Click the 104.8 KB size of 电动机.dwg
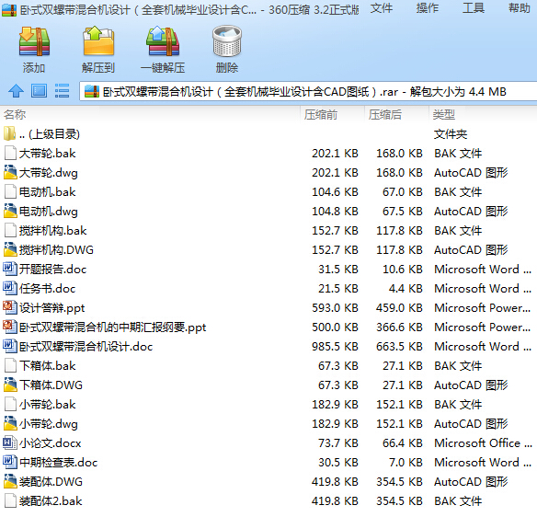Image resolution: width=537 pixels, height=517 pixels. [x=335, y=211]
